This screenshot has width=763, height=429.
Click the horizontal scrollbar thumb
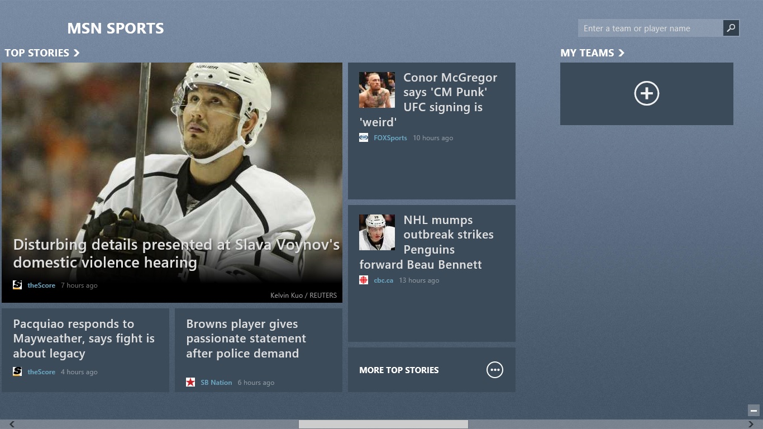pos(383,424)
